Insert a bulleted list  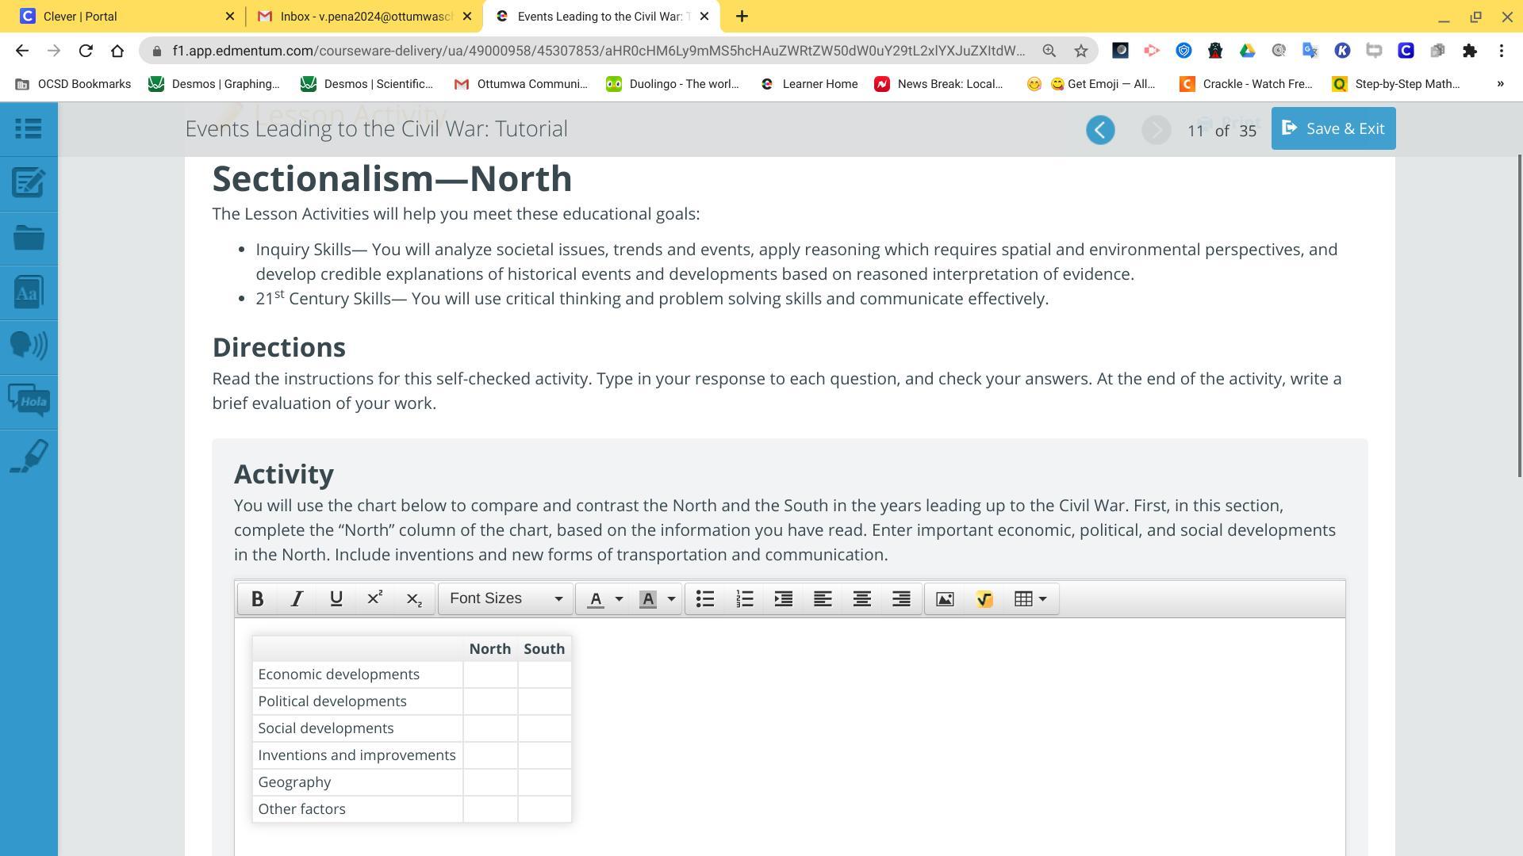point(704,599)
